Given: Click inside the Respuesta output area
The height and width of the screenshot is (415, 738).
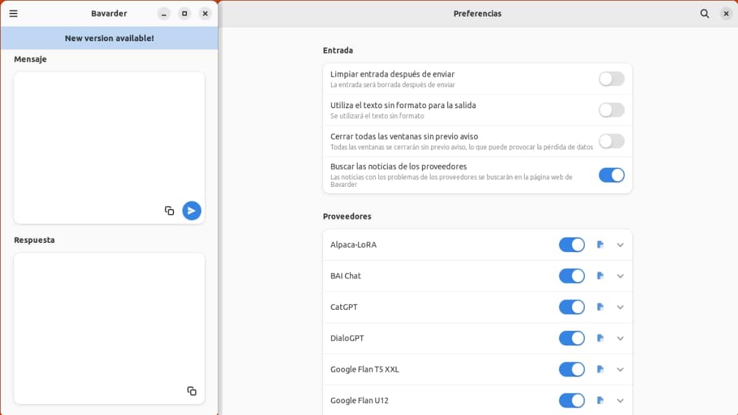Looking at the screenshot, I should tap(109, 328).
